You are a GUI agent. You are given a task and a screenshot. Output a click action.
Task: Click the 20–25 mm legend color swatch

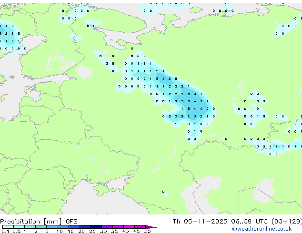coord(85,227)
